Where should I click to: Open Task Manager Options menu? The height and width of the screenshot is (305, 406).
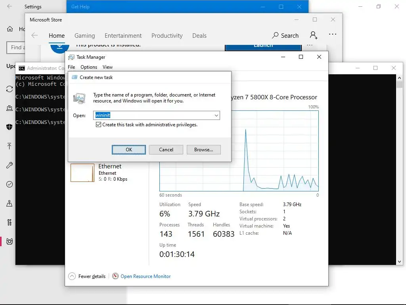[89, 67]
